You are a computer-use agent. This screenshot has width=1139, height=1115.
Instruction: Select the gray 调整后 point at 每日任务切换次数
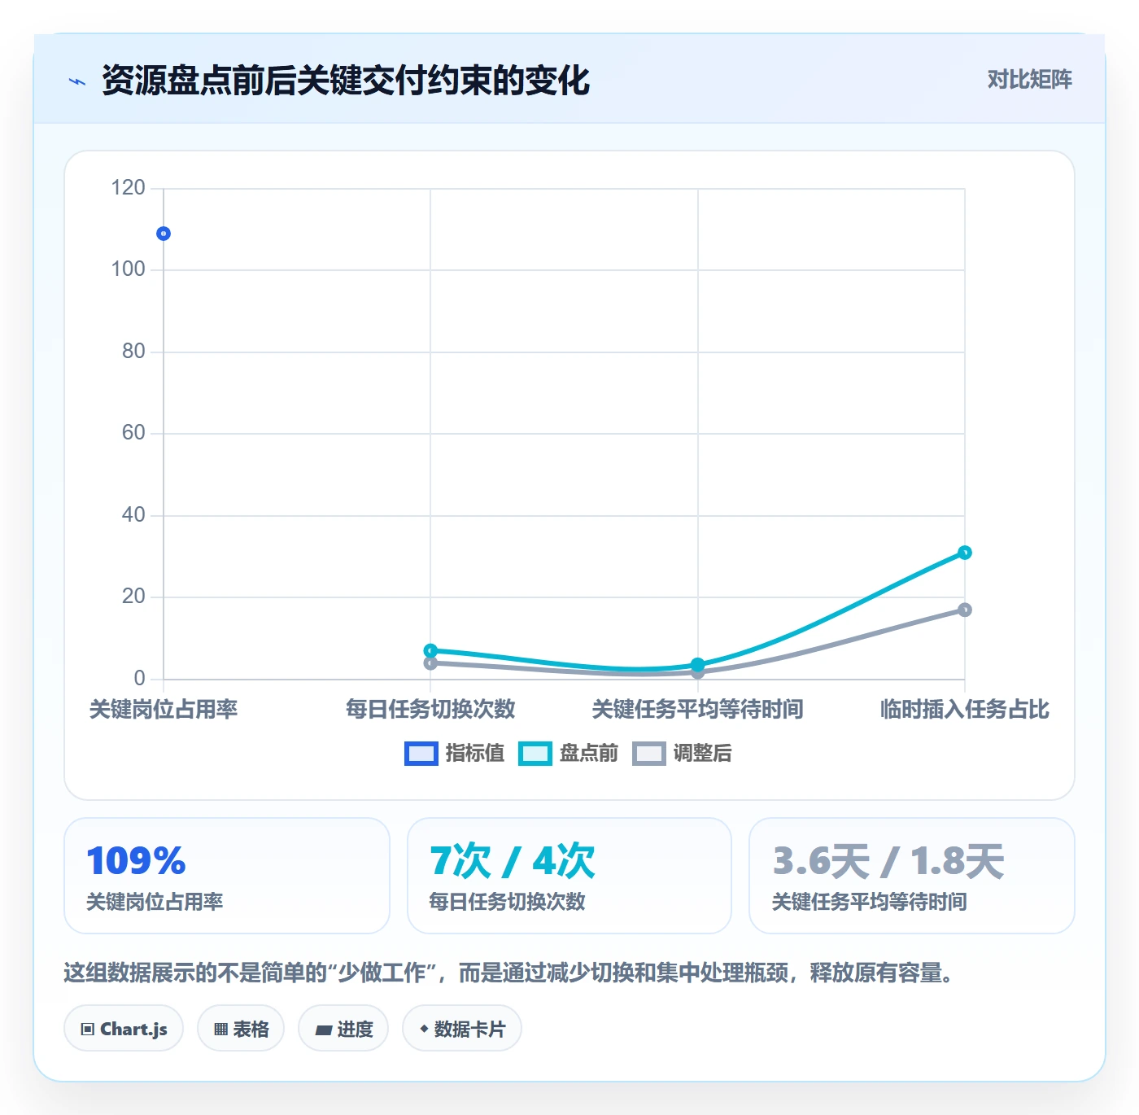[430, 663]
